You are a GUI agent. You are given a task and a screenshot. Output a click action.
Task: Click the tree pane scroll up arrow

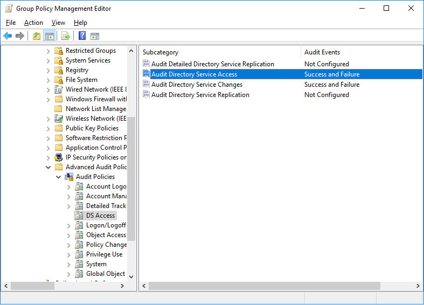click(131, 51)
